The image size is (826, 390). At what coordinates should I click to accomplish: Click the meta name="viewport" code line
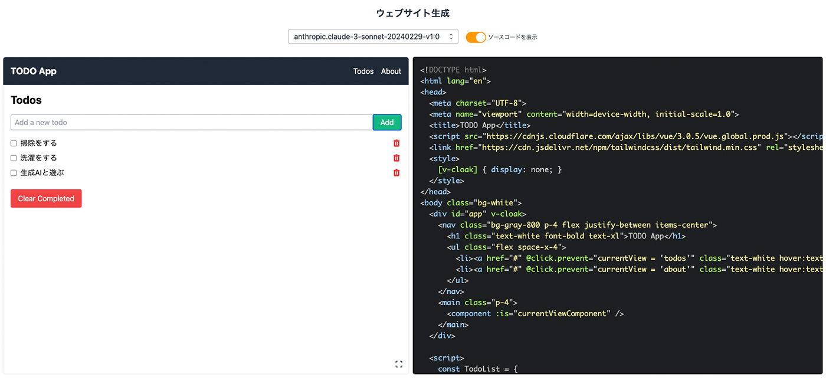click(x=584, y=114)
